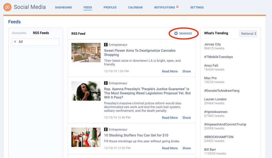Image resolution: width=272 pixels, height=158 pixels.
Task: Open the #TMobileTuesdays trending topic
Action: coord(218,57)
